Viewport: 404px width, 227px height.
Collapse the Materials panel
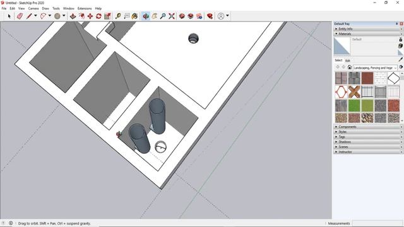pyautogui.click(x=368, y=33)
